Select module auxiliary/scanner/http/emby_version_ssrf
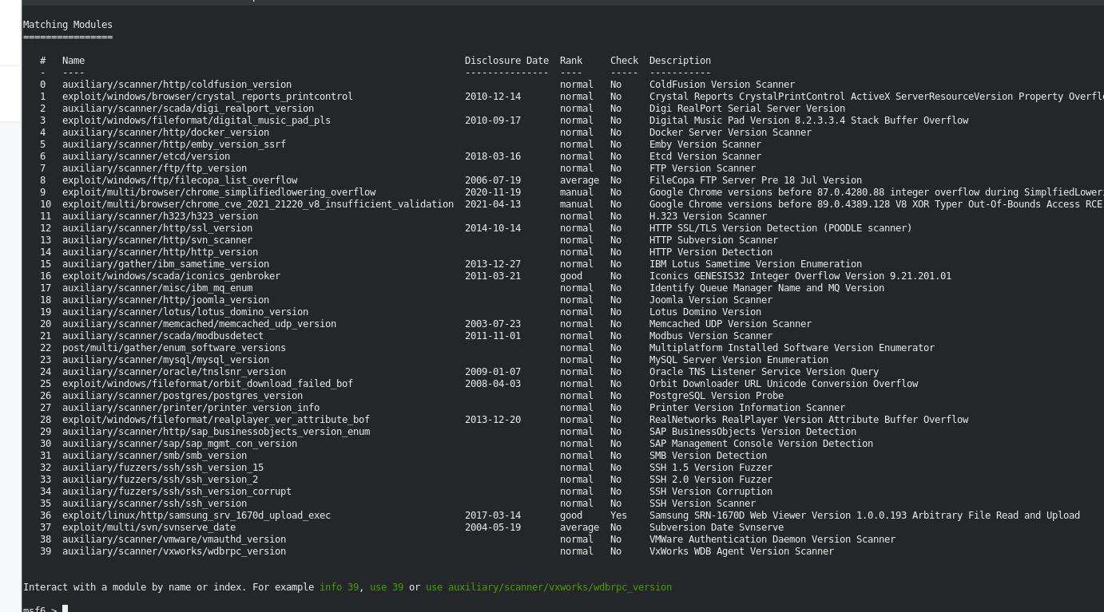 174,144
